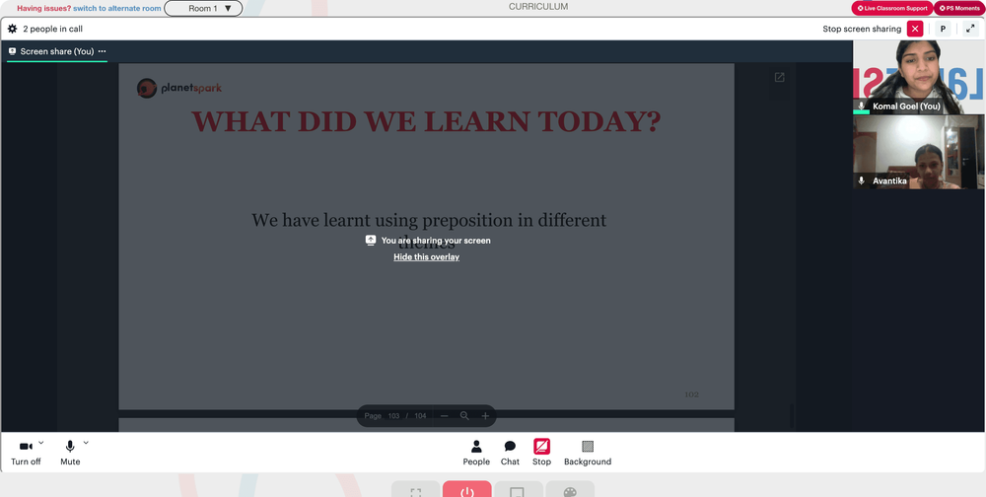Open PS Moments button
This screenshot has height=497, width=986.
coord(959,8)
